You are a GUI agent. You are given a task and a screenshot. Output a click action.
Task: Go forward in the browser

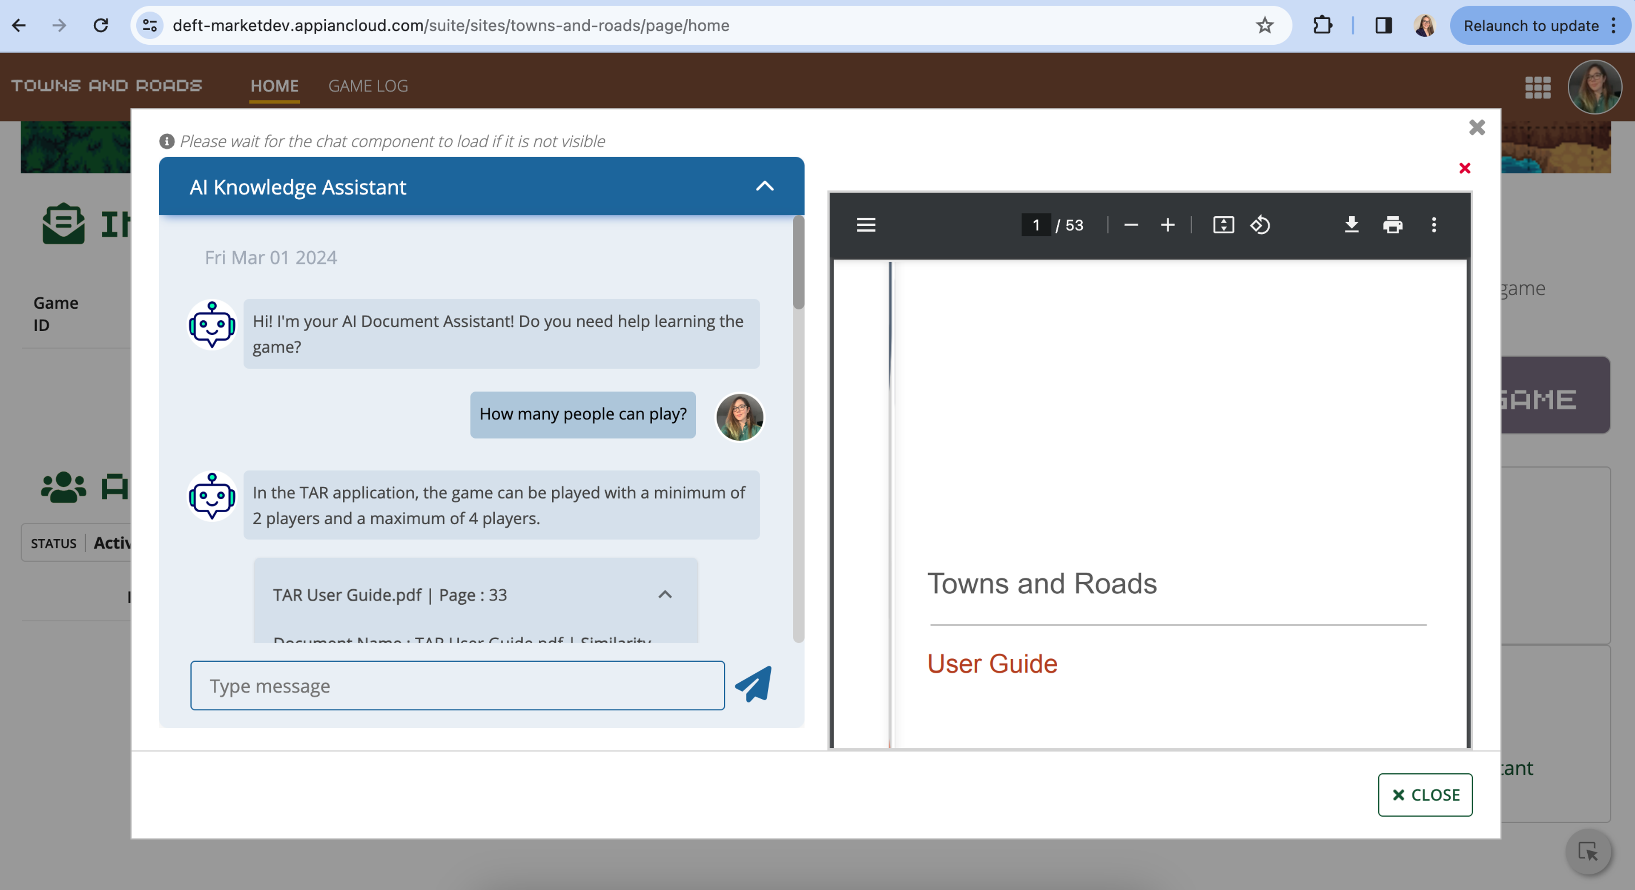click(59, 26)
